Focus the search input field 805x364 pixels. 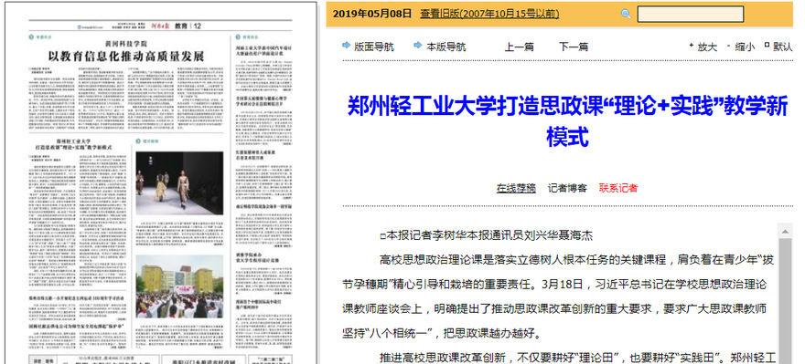click(x=691, y=15)
